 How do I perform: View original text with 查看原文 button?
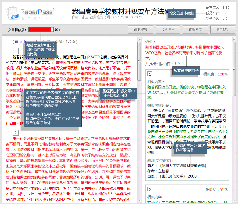[195, 29]
